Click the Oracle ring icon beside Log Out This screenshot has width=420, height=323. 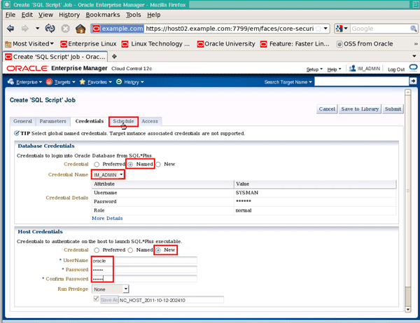(x=413, y=68)
